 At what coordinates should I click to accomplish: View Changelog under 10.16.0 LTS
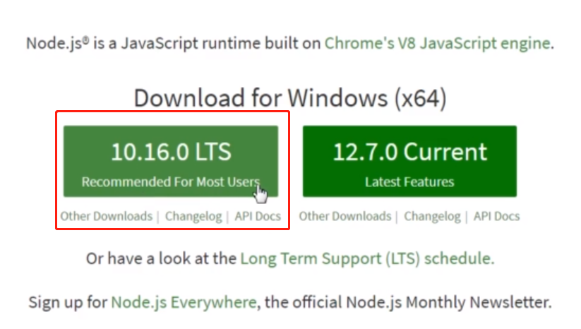(193, 216)
